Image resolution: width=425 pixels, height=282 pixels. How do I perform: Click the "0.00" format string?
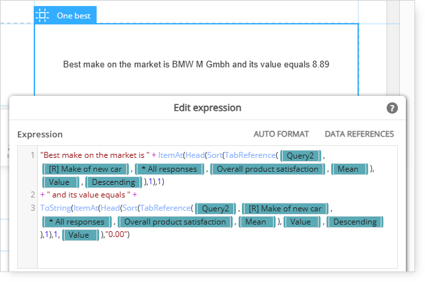coord(116,234)
